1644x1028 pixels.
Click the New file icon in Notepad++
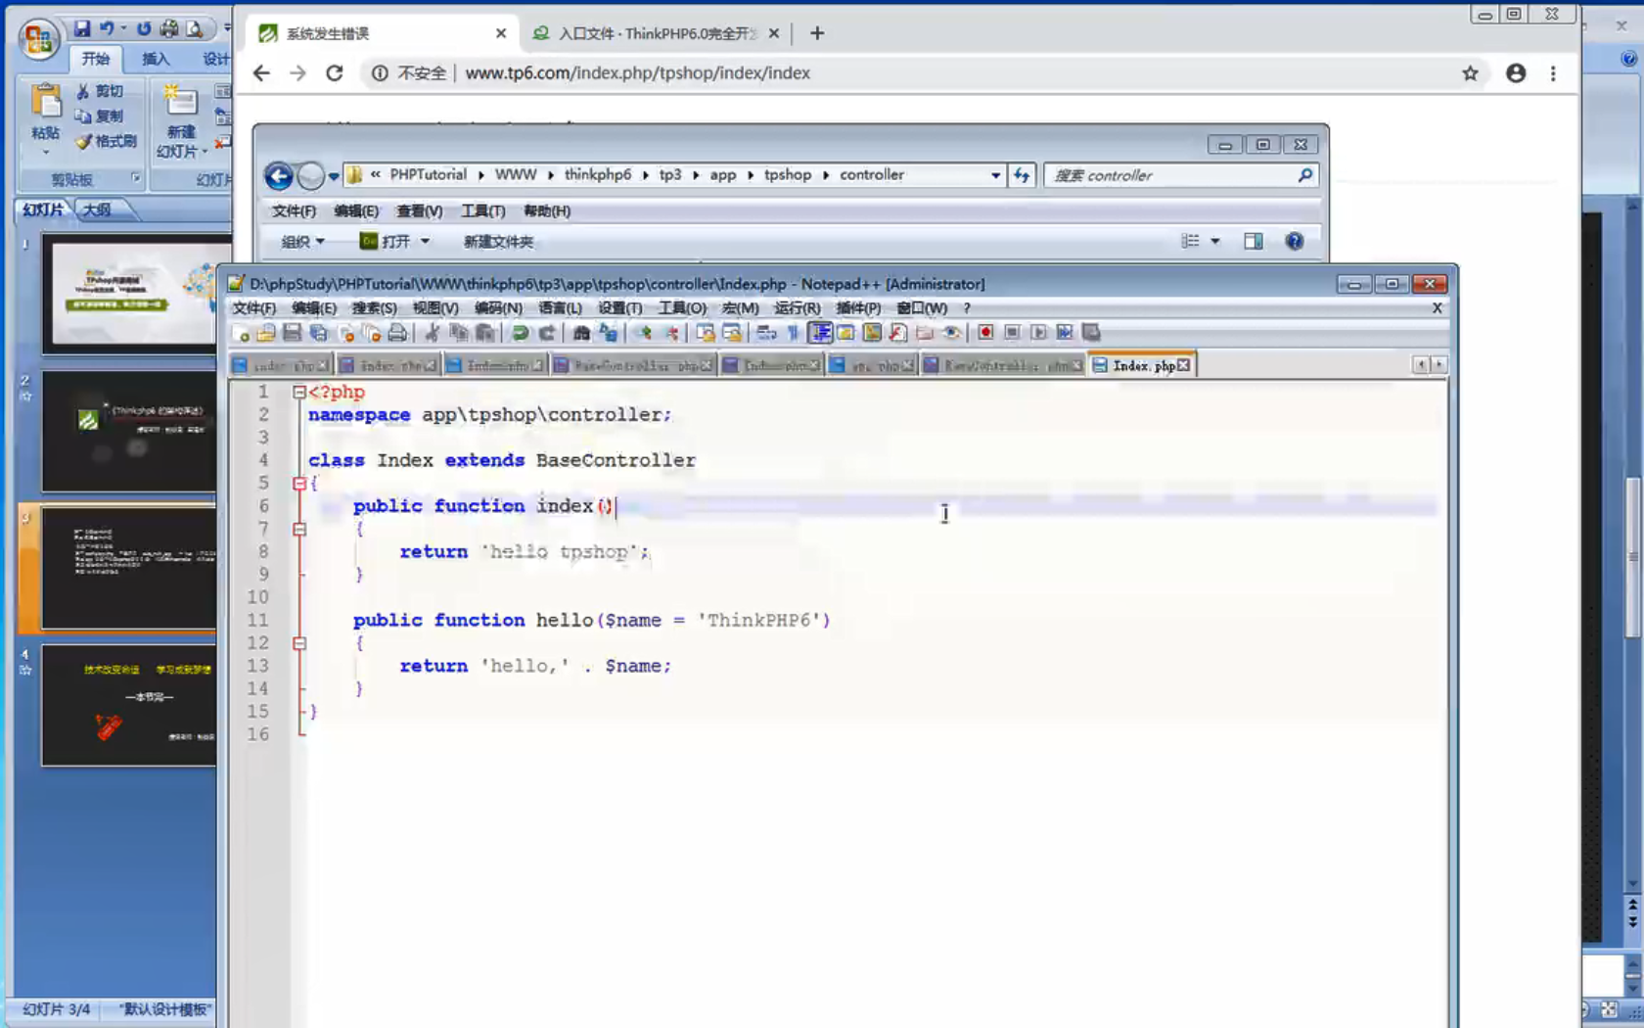point(241,334)
